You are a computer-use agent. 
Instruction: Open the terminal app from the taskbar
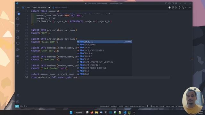tap(106, 112)
